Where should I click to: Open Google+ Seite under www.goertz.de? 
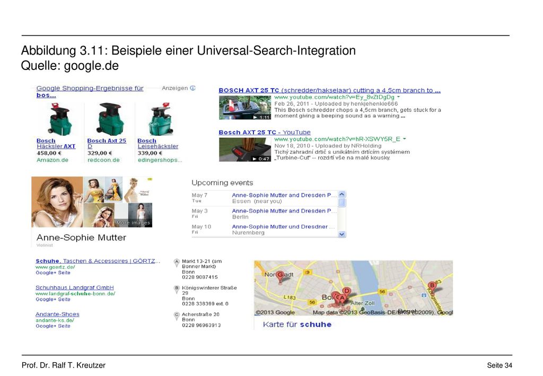pyautogui.click(x=53, y=273)
